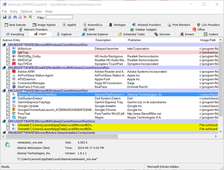
Task: Click the IgfxTray entry icon
Action: (14, 52)
